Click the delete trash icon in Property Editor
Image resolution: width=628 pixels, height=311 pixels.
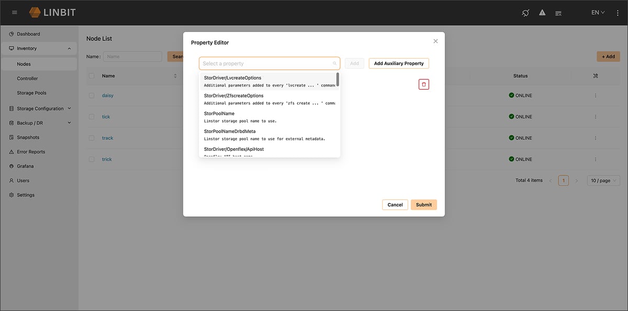tap(423, 84)
